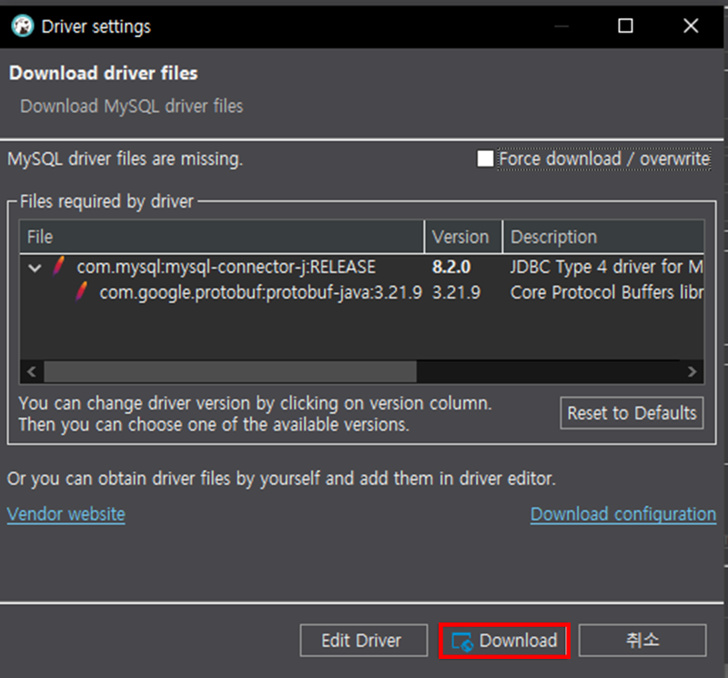Click the Description column header

tap(603, 237)
